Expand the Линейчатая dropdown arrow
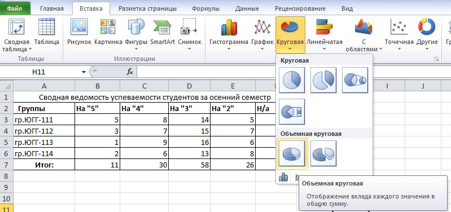This screenshot has width=451, height=212. 324,49
